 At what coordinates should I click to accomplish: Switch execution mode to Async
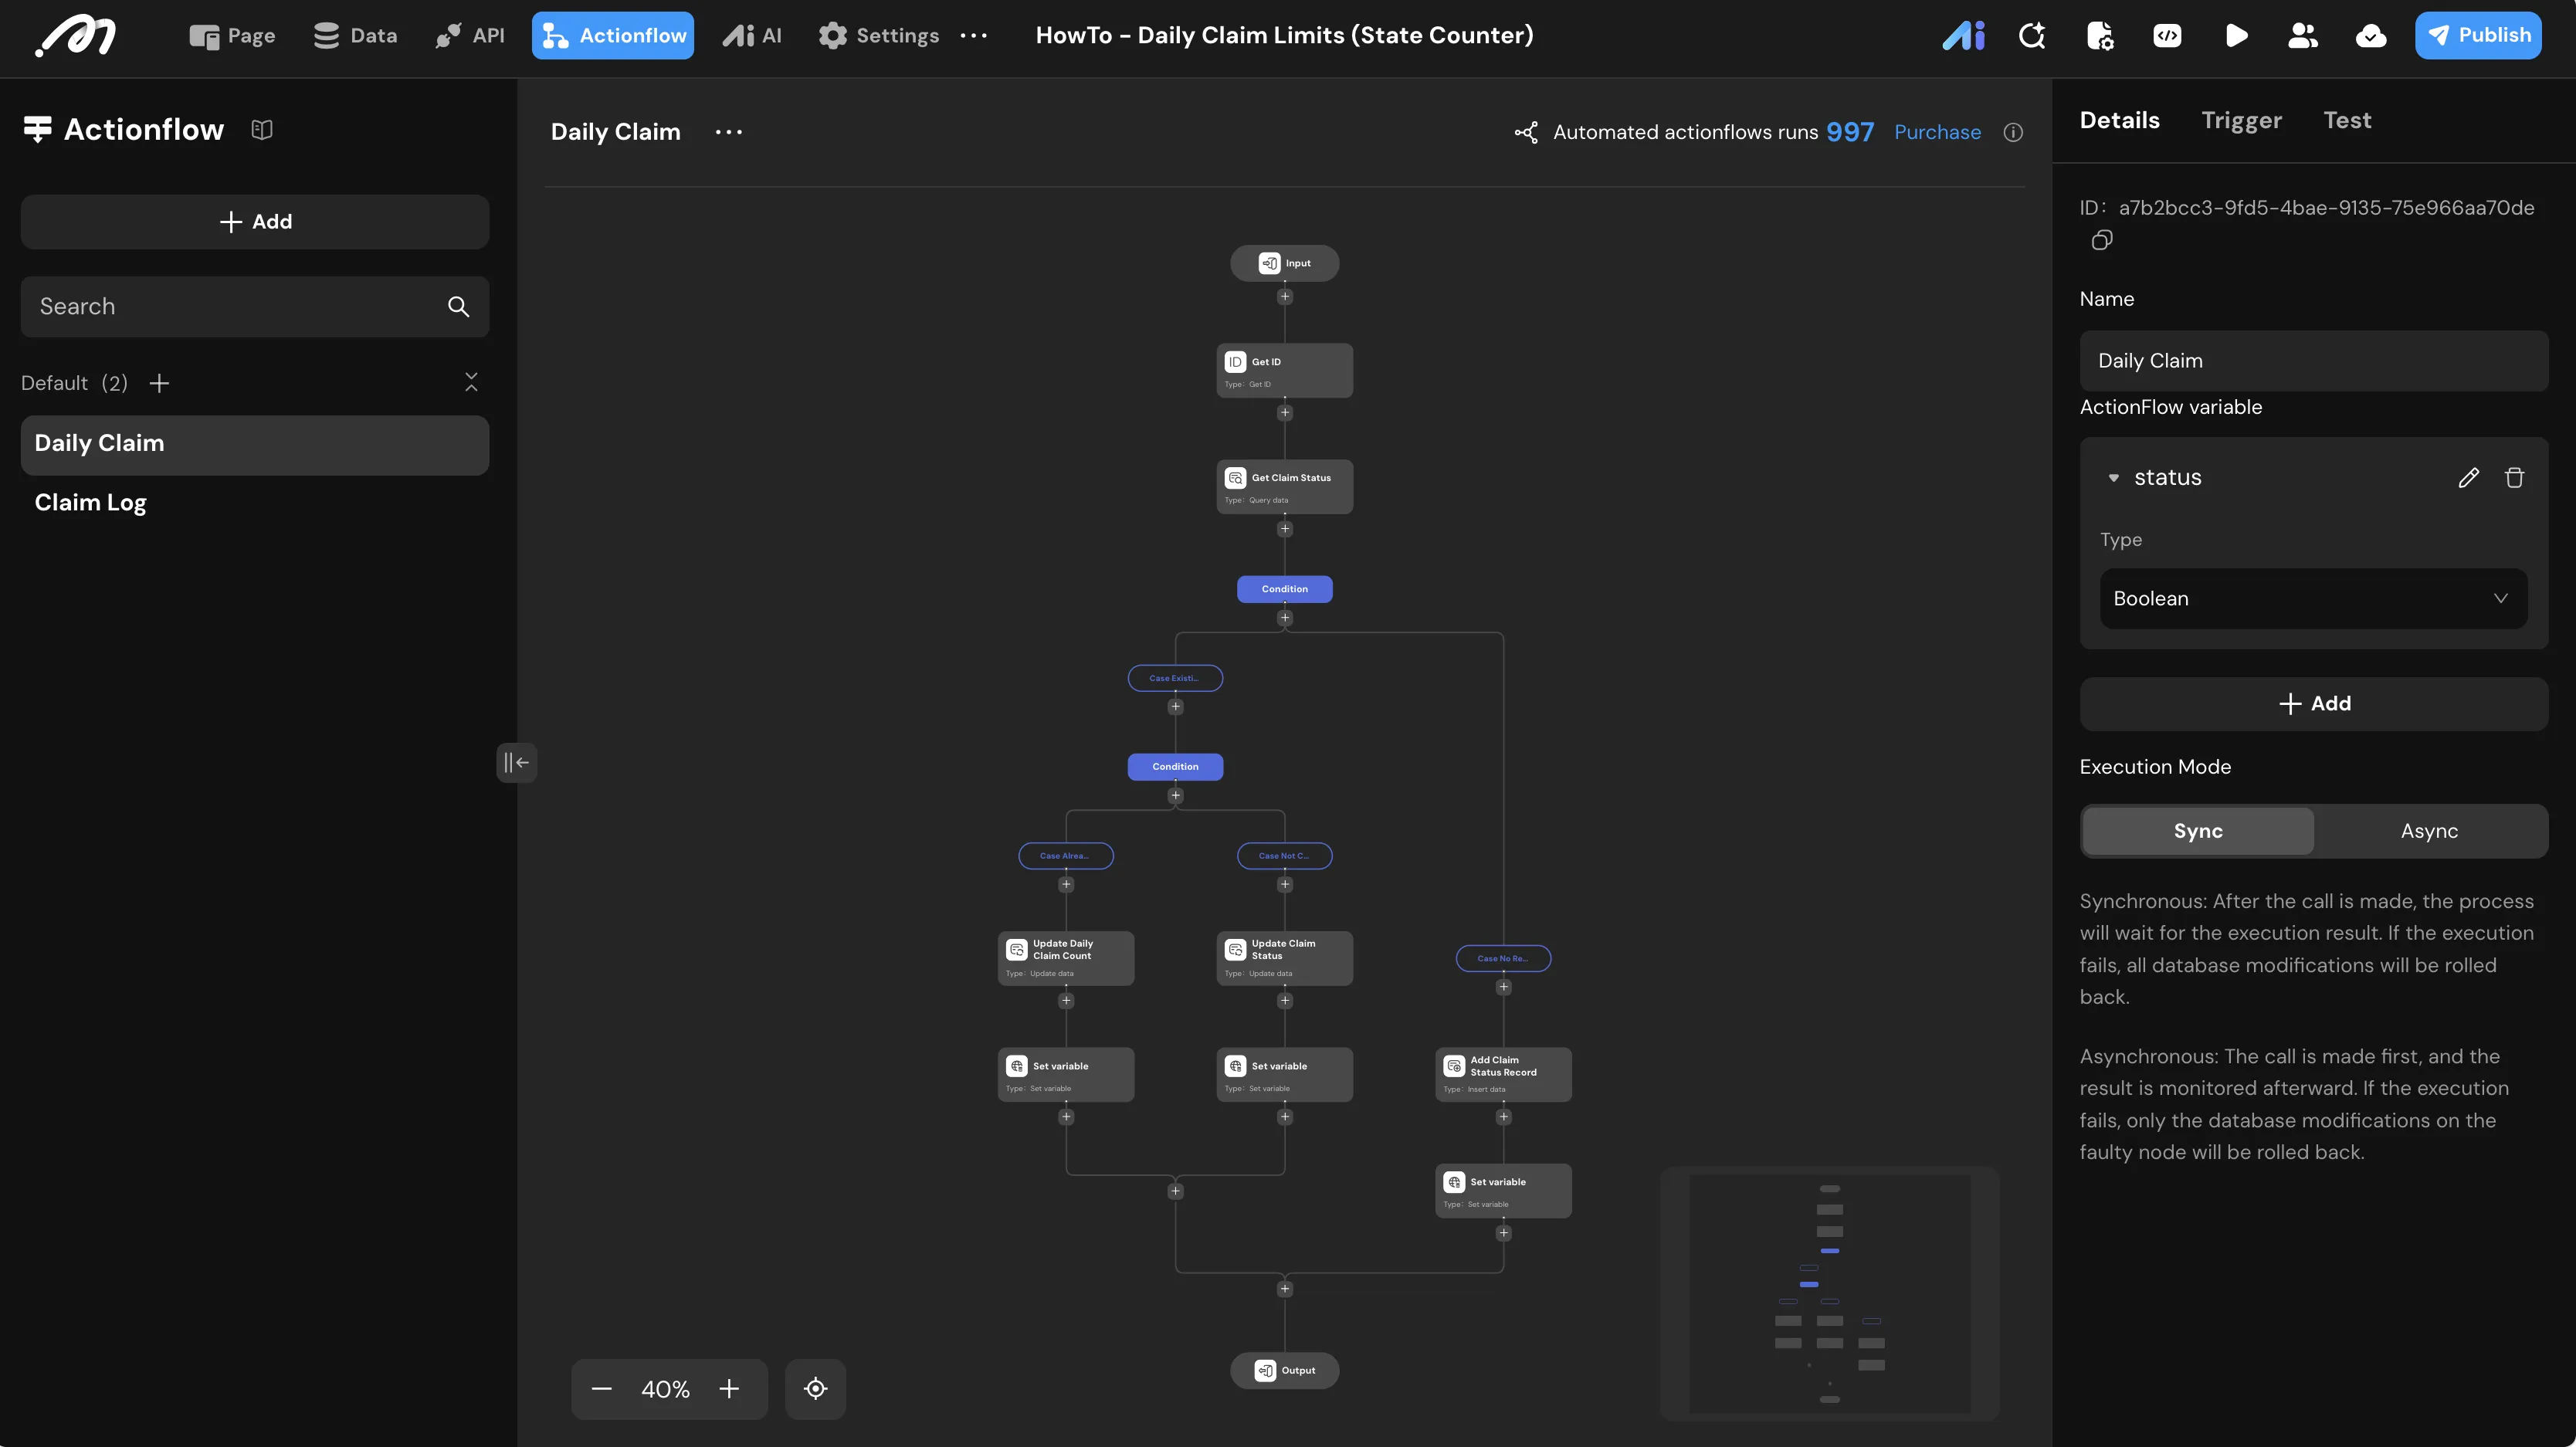2429,831
